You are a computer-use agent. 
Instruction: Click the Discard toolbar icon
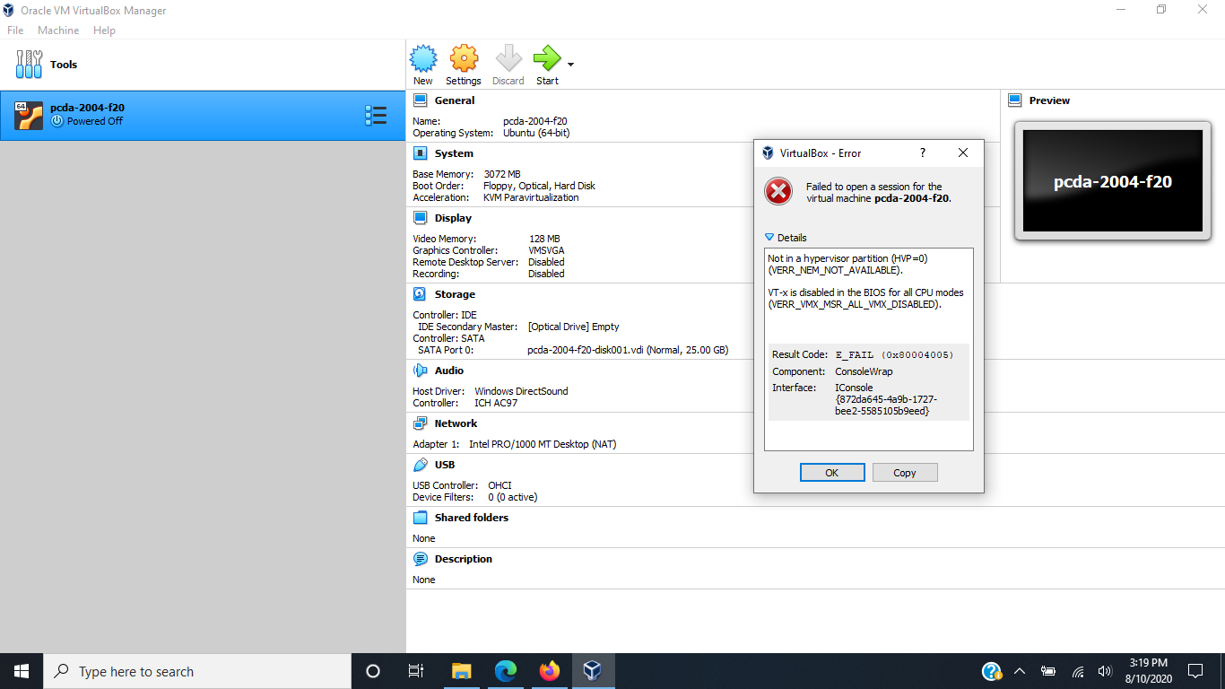(508, 59)
